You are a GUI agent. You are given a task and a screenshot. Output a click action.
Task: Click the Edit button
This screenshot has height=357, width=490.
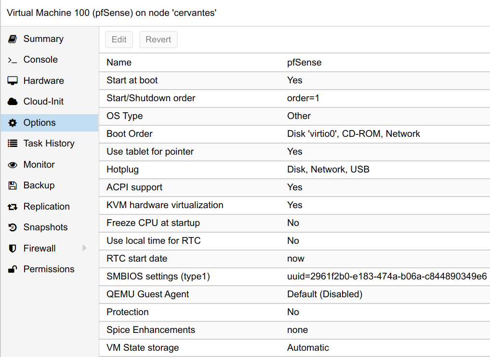coord(119,40)
